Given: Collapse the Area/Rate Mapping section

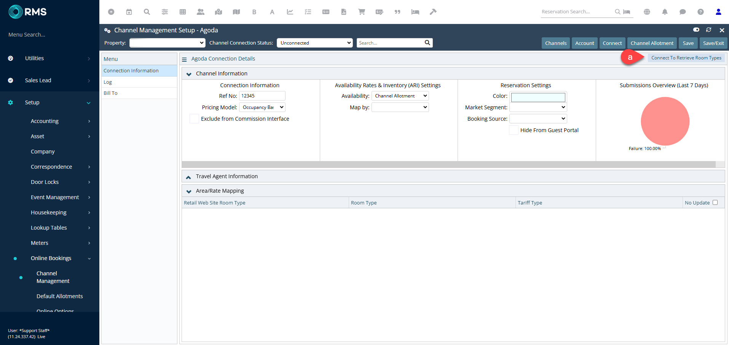Looking at the screenshot, I should click(x=189, y=191).
